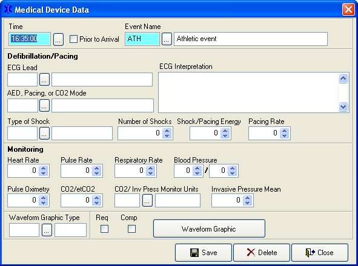Screen dimensions: 358x266
Task: Open the Time lookup ellipsis button
Action: (58, 39)
